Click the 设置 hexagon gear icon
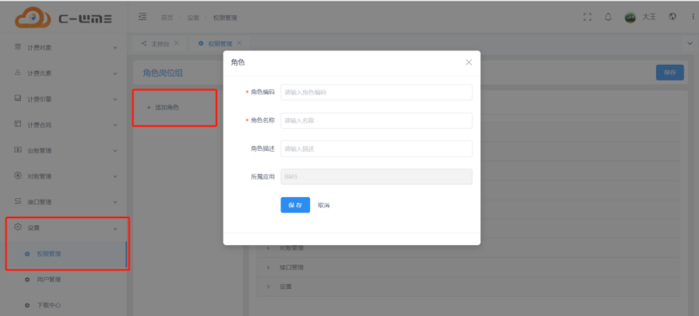The width and height of the screenshot is (699, 316). pos(18,227)
